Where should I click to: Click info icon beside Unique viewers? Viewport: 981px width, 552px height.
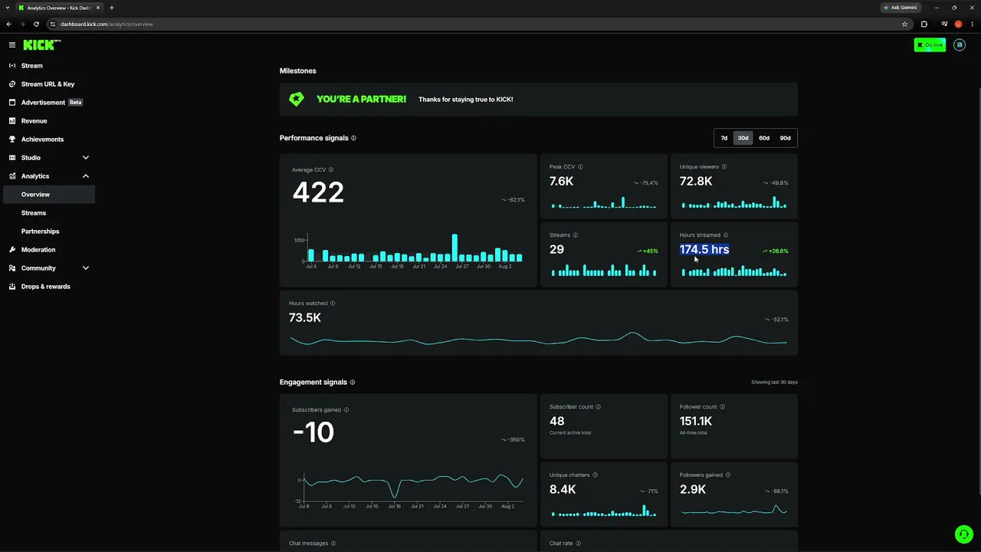(x=724, y=167)
